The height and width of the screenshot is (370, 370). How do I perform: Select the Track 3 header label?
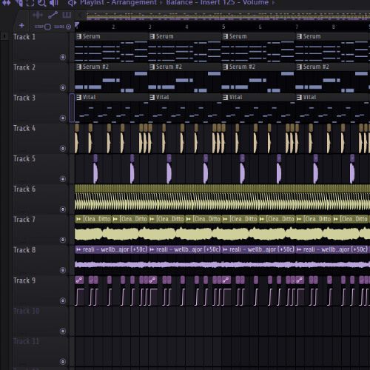pyautogui.click(x=24, y=98)
